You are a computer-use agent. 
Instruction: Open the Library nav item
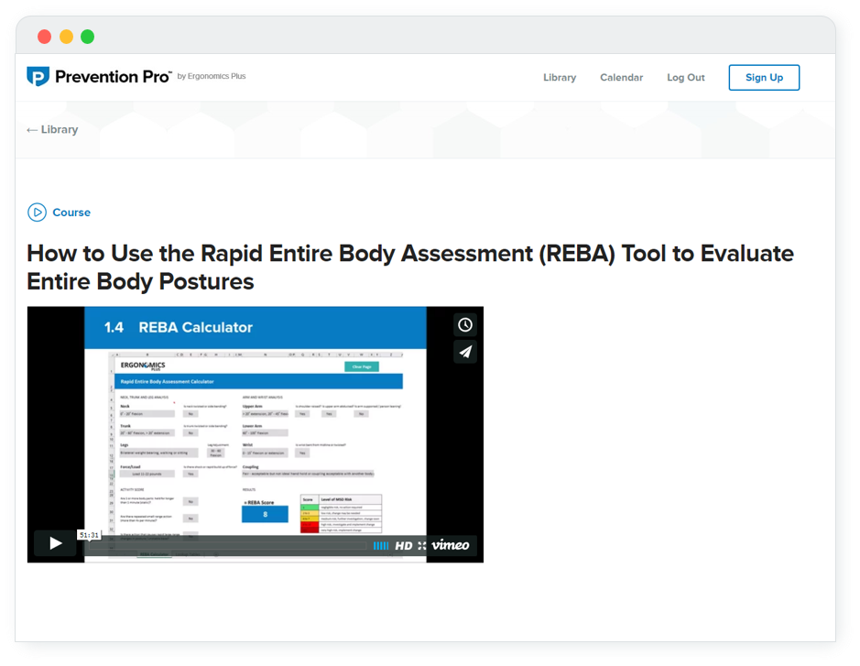[559, 78]
